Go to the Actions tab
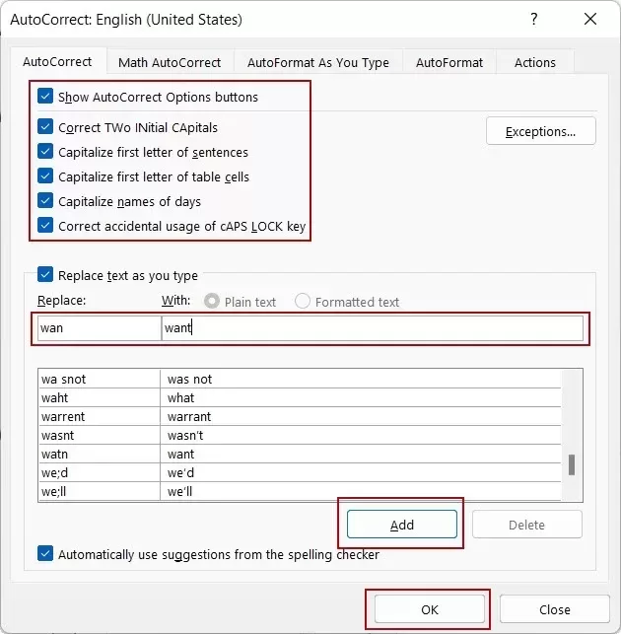The width and height of the screenshot is (621, 634). point(535,62)
